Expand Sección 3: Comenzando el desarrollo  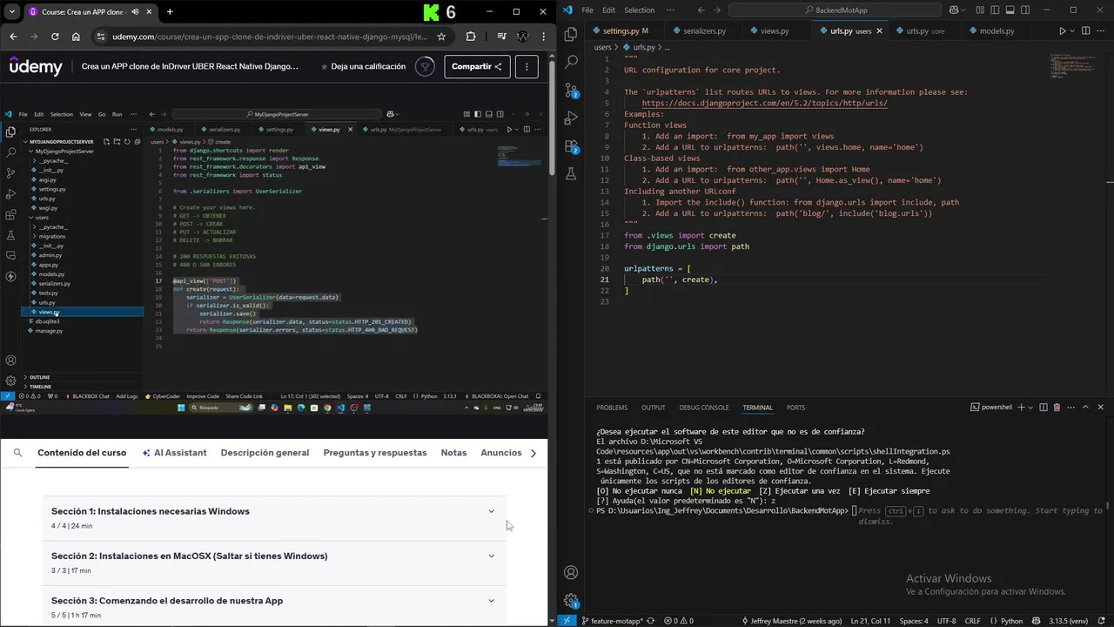click(x=274, y=607)
